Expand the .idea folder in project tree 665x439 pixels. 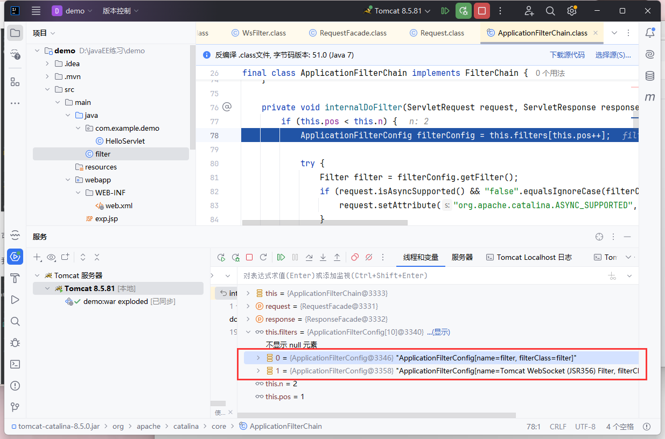click(x=47, y=63)
